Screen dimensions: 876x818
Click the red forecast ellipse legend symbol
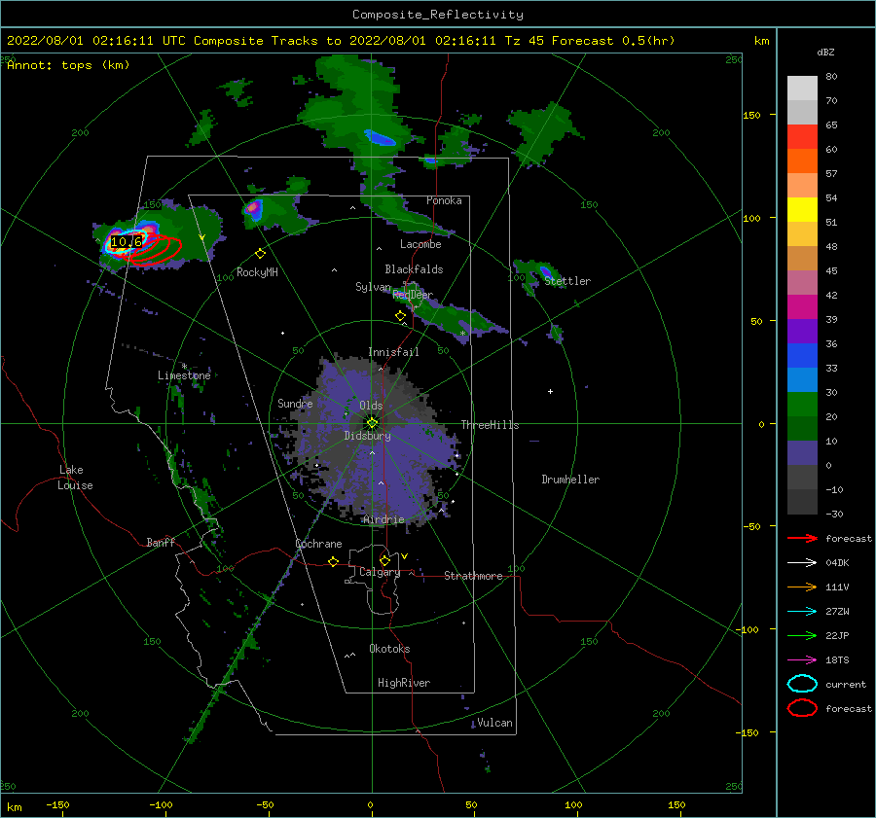coord(802,708)
